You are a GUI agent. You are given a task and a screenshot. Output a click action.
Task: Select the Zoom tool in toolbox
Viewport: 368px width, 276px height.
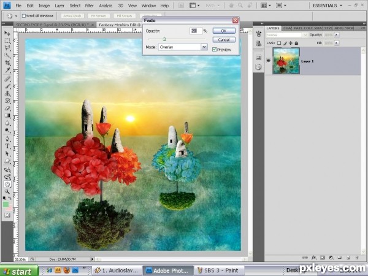click(7, 191)
